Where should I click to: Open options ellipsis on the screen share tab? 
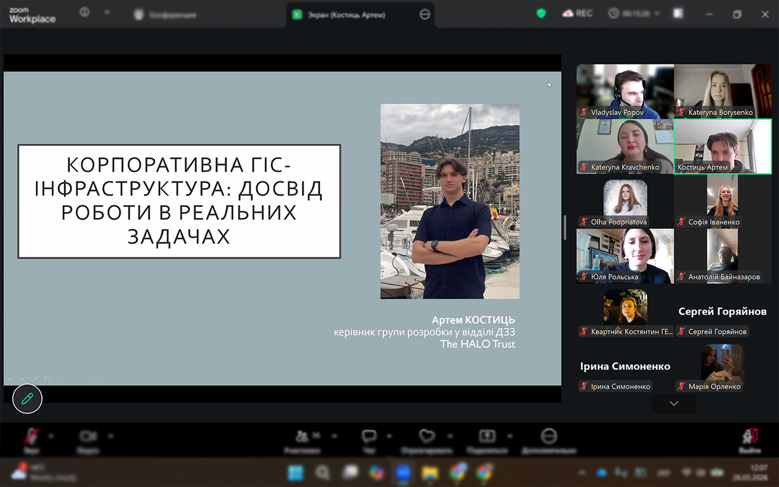(425, 15)
